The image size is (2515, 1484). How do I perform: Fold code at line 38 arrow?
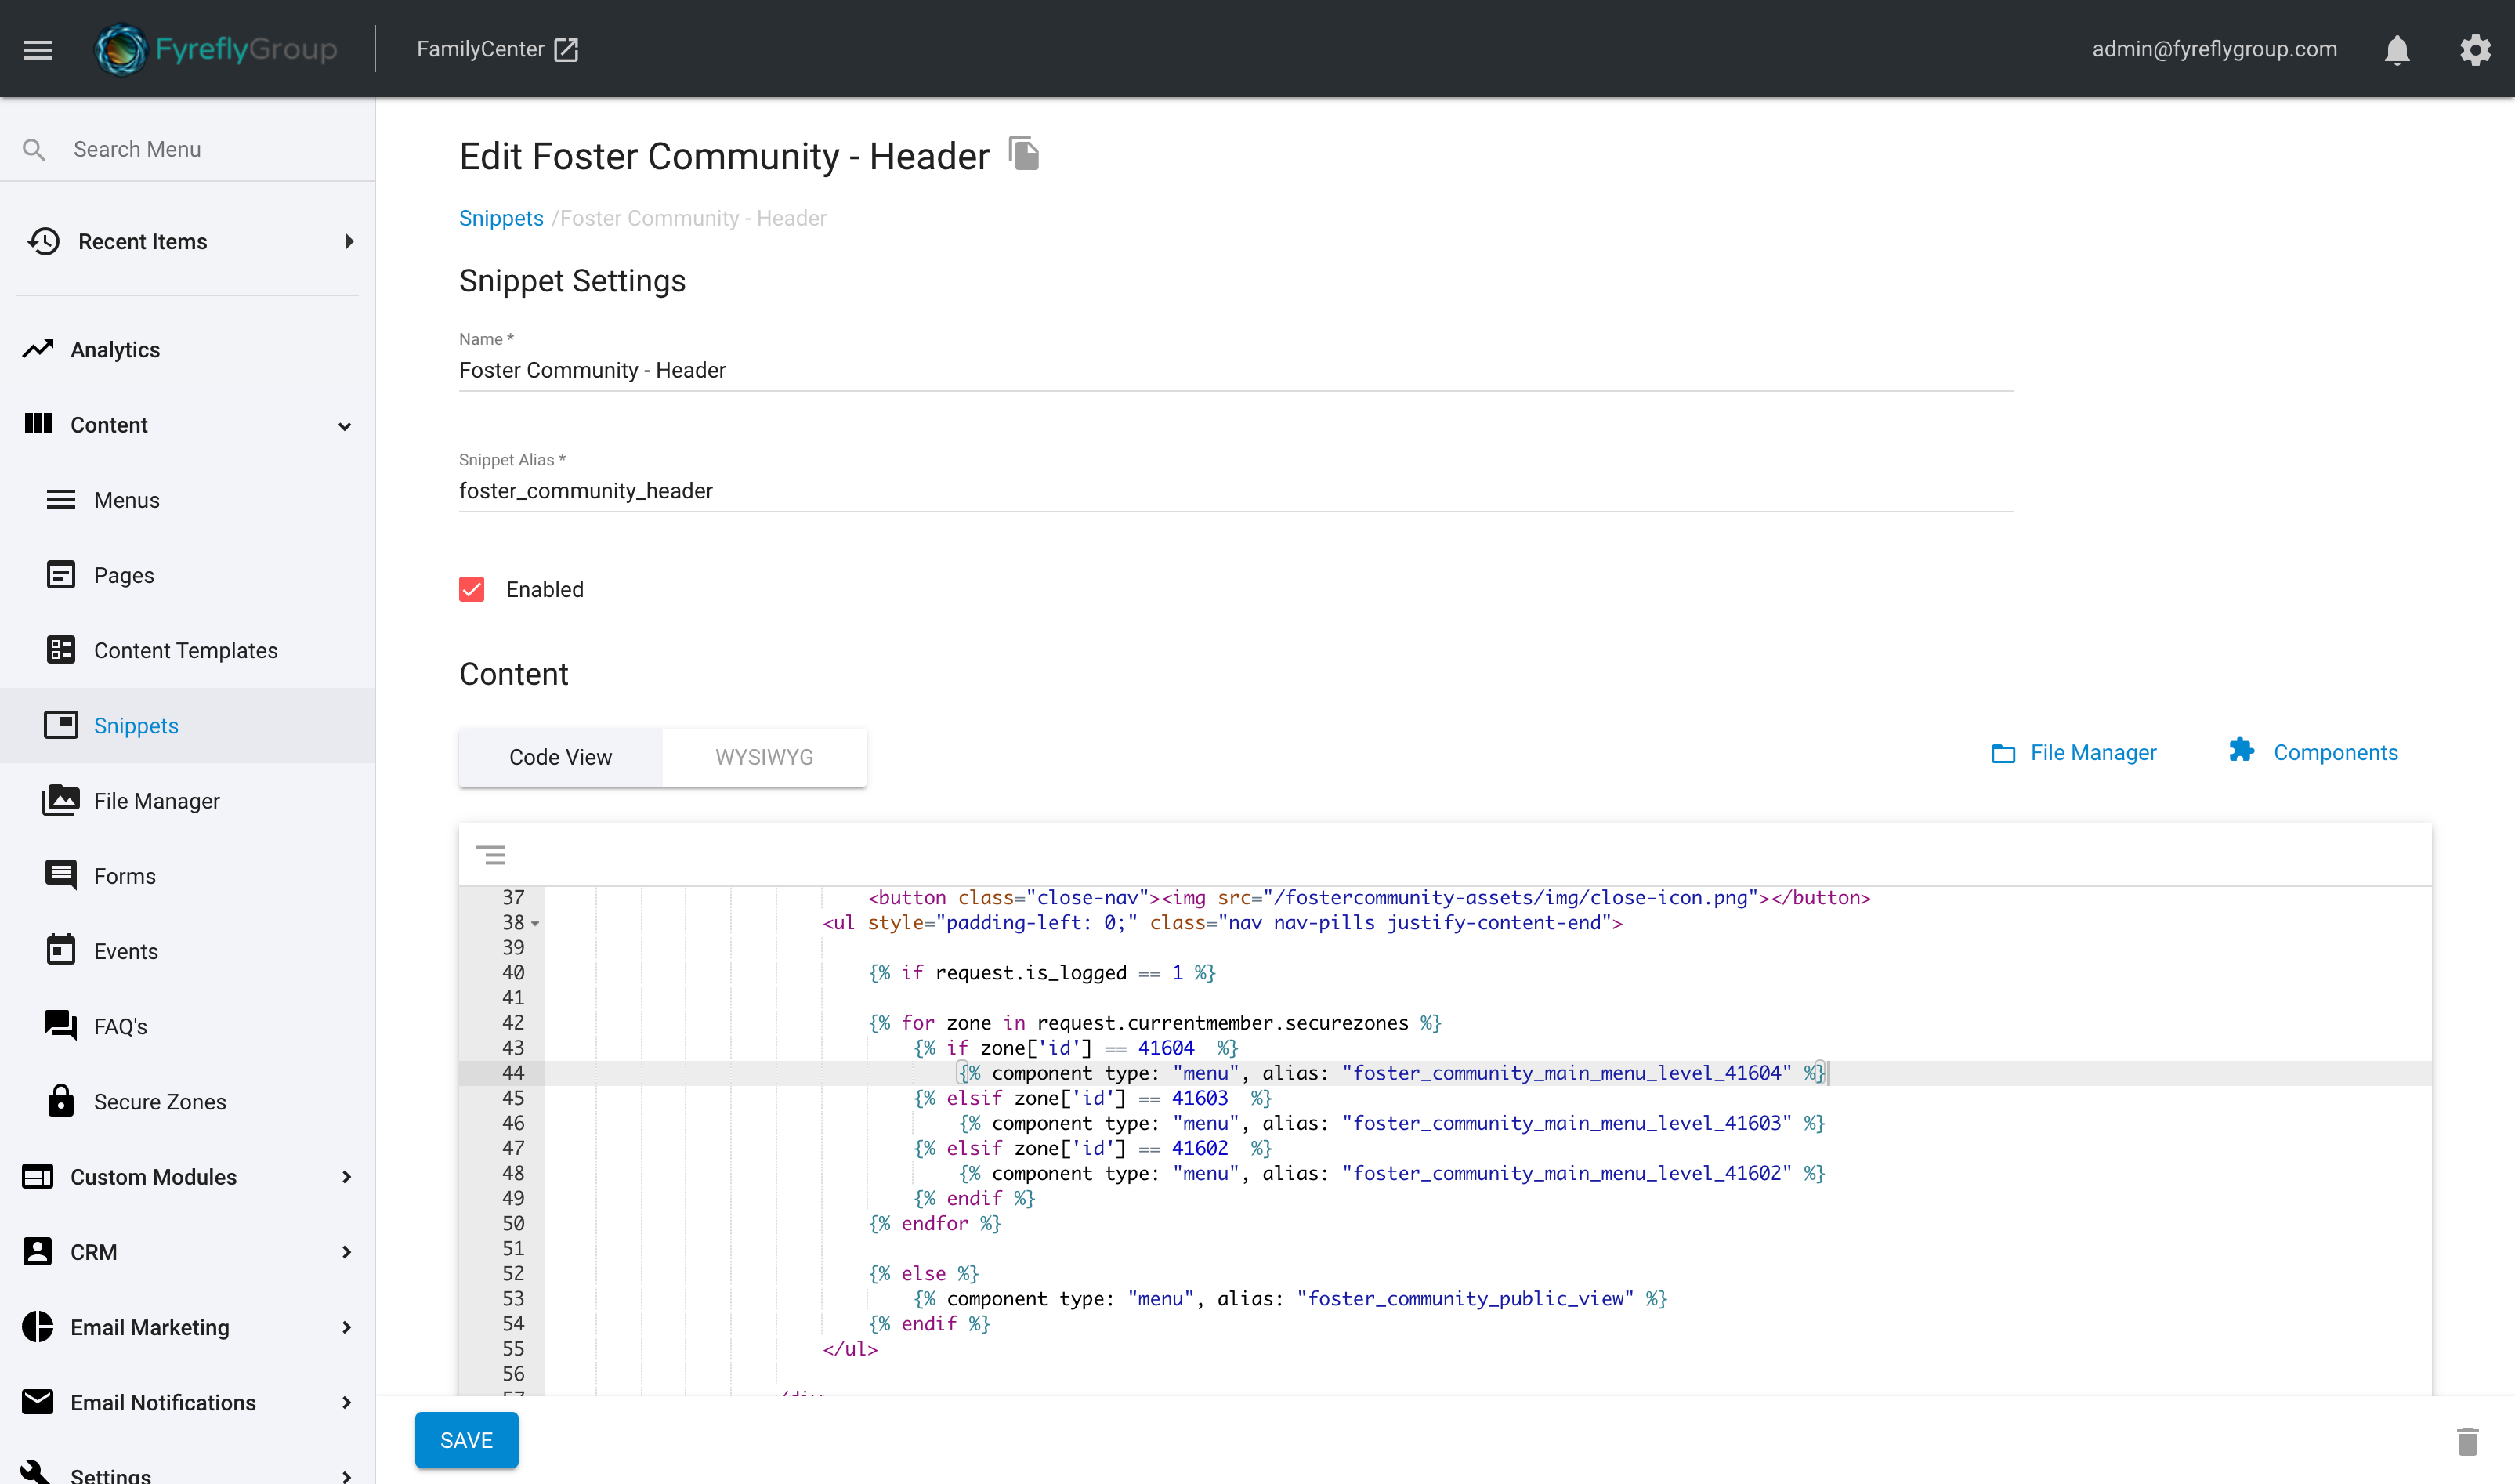click(536, 924)
